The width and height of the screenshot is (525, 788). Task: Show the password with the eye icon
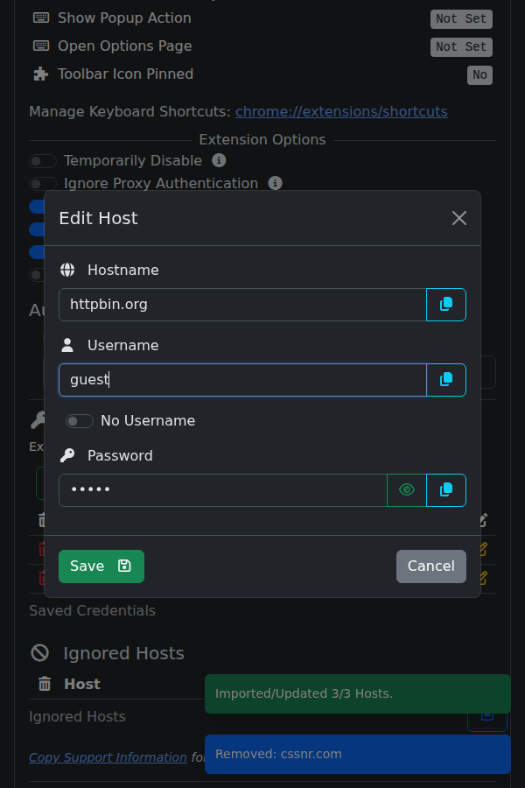coord(407,490)
